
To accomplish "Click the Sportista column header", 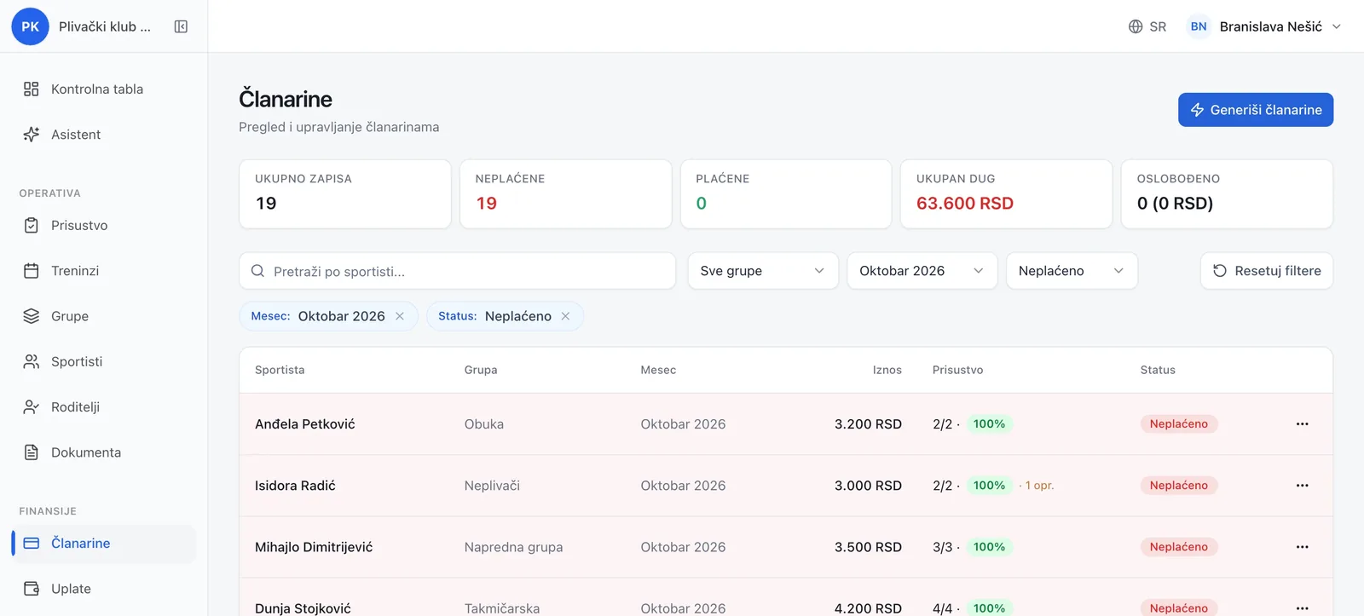I will tap(280, 370).
